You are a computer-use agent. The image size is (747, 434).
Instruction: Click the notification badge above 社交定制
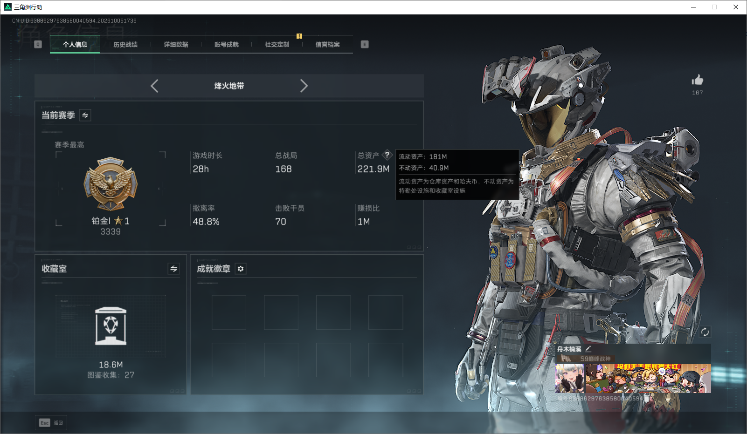[x=299, y=36]
